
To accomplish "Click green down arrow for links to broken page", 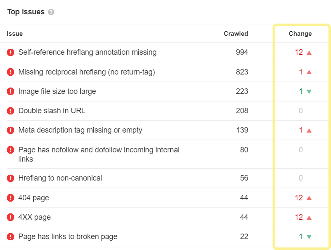I will pos(309,237).
